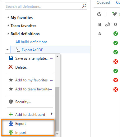This screenshot has height=137, width=120.
Task: Click the last red failed build status icon
Action: pyautogui.click(x=116, y=89)
